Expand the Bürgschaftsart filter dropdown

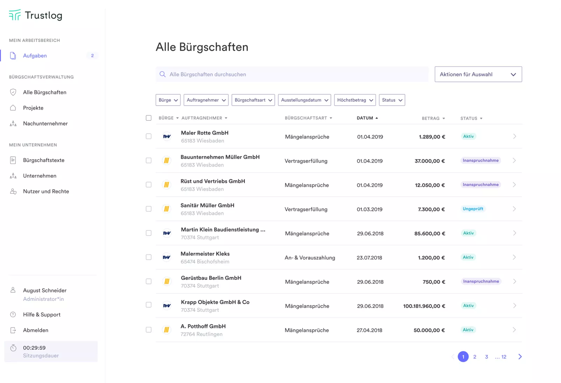point(253,100)
